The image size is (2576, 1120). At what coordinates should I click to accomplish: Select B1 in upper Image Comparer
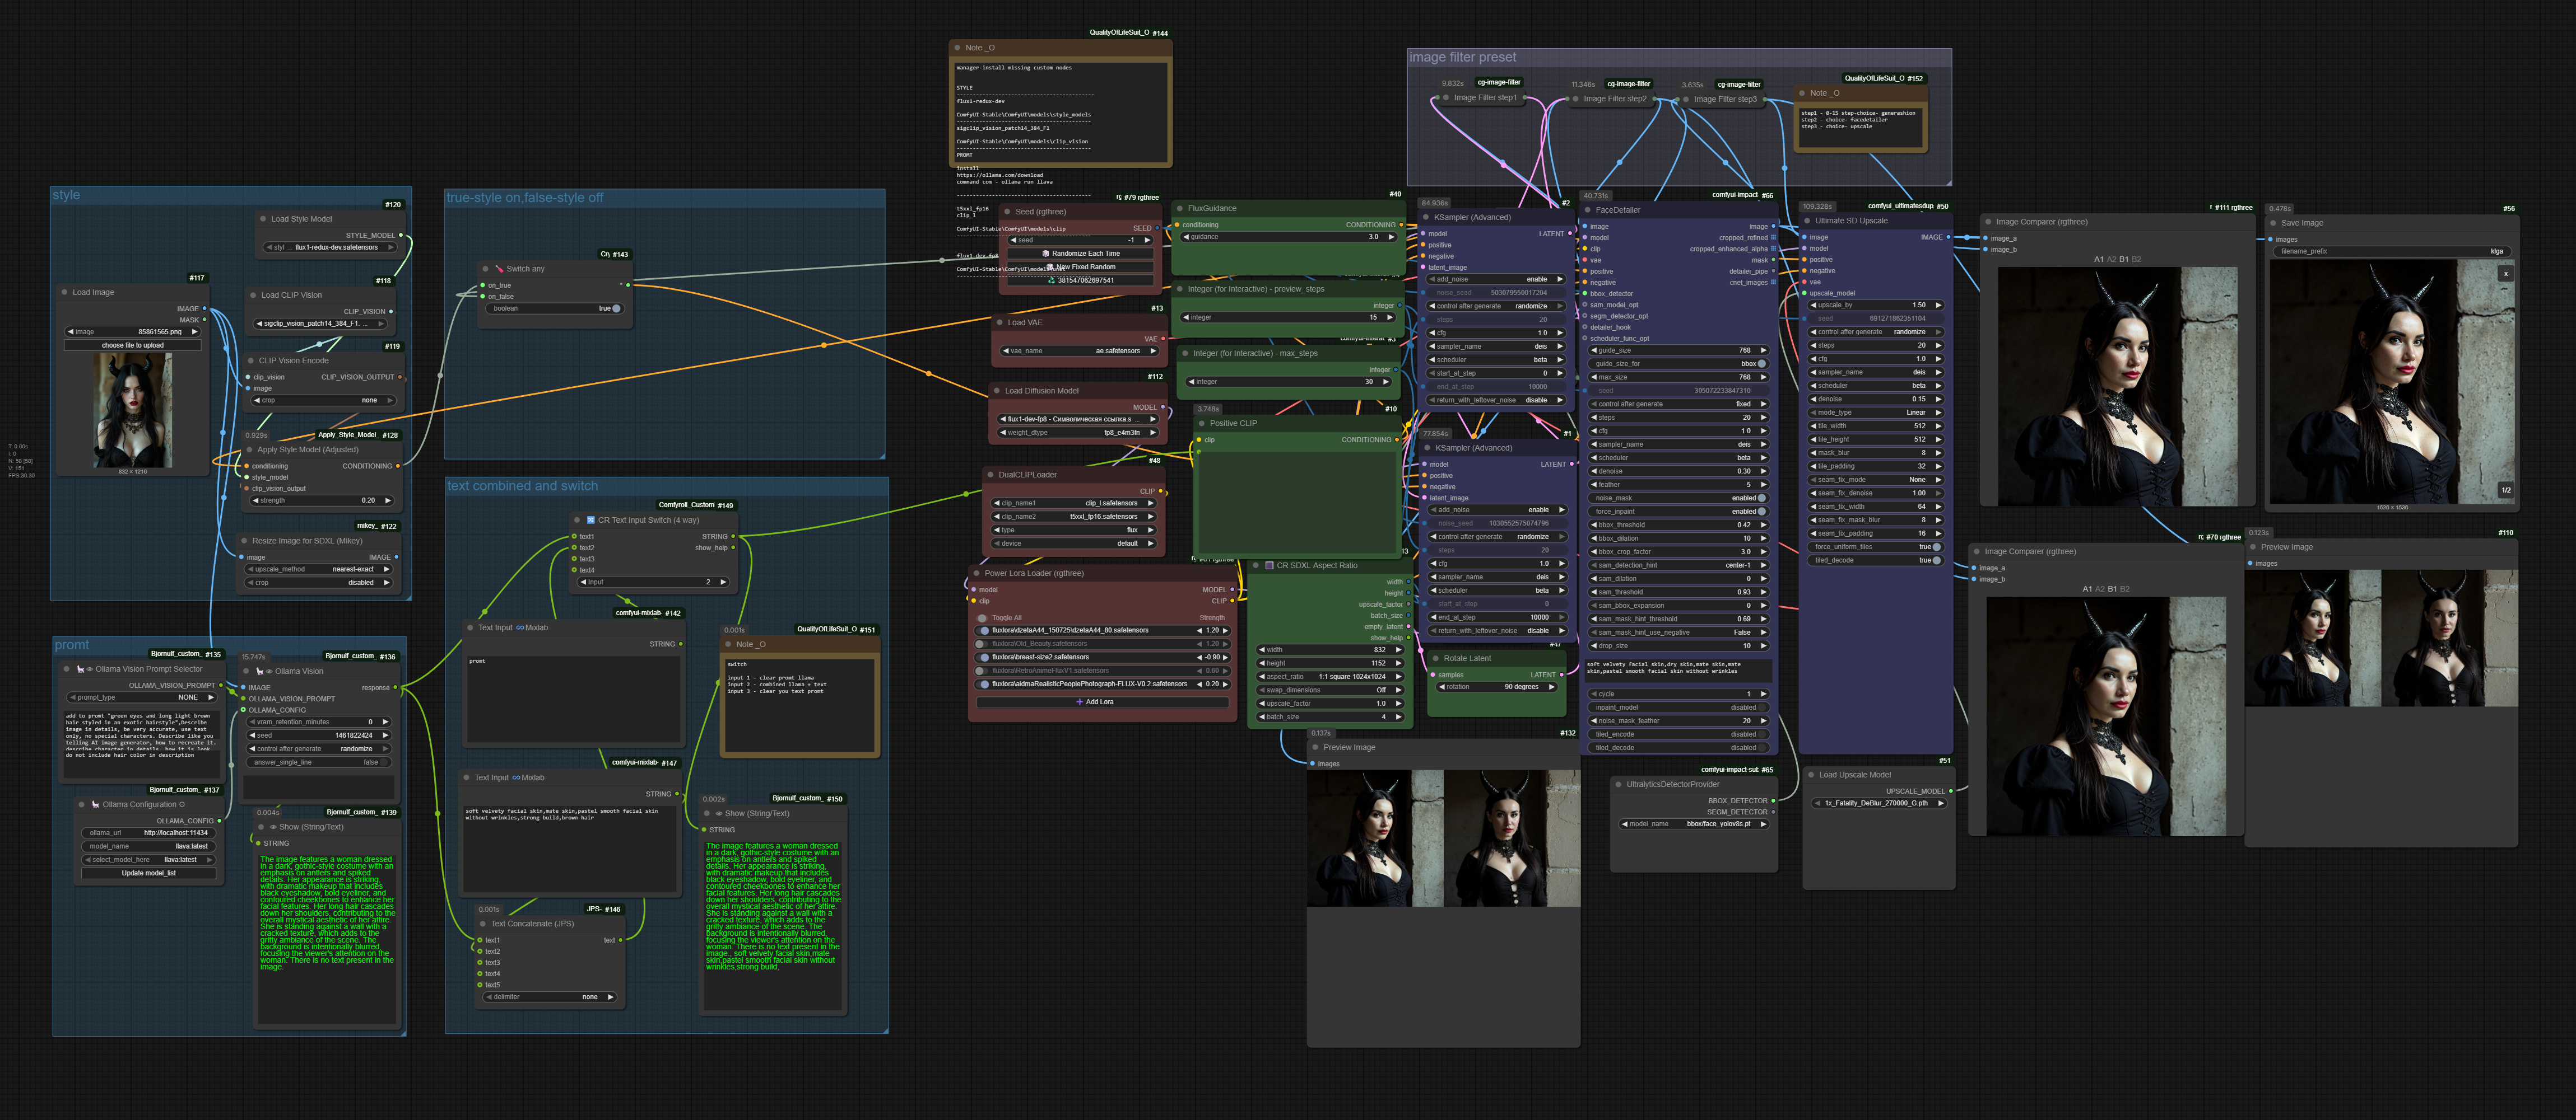pos(2124,260)
